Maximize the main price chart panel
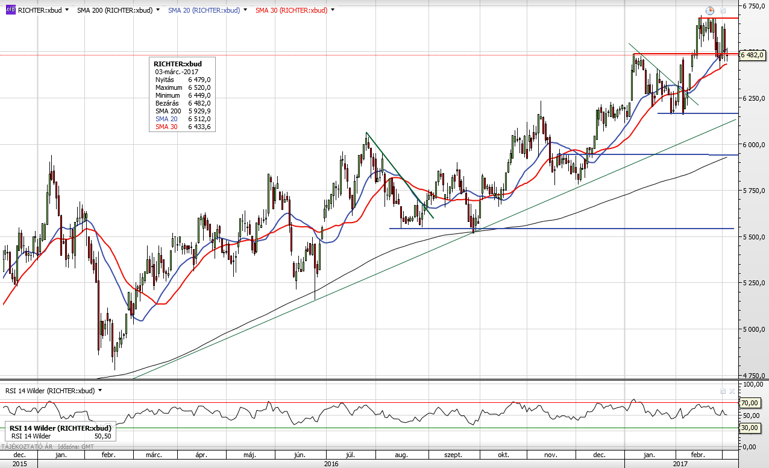769x468 pixels. 723,10
